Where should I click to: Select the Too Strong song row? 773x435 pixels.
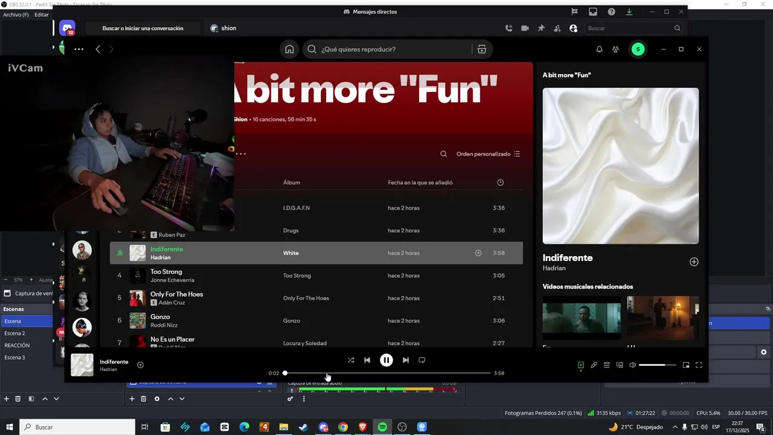pyautogui.click(x=316, y=275)
